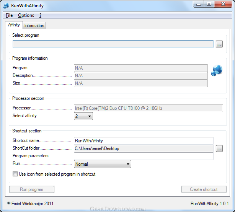Click the RunWithAffinity 1.0.1 version text
This screenshot has width=235, height=212.
pos(209,204)
